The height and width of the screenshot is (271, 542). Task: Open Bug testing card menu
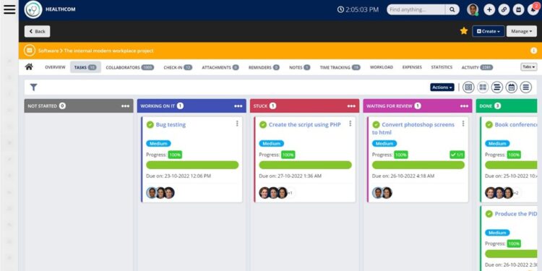click(x=237, y=124)
